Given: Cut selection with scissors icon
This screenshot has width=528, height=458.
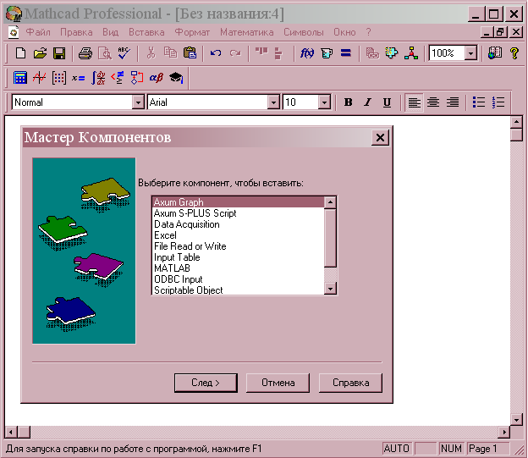Looking at the screenshot, I should 151,53.
